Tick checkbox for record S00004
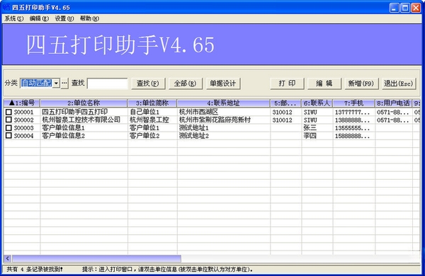Screen dimensions: 425x276 point(9,135)
